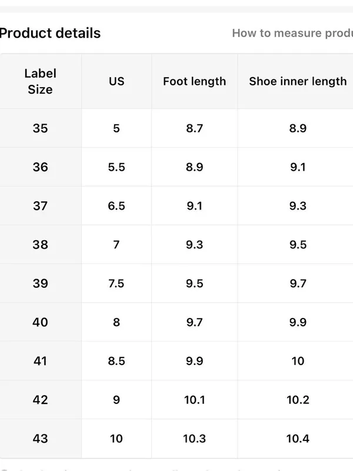Select label size 38 row
The image size is (353, 471).
pos(176,244)
